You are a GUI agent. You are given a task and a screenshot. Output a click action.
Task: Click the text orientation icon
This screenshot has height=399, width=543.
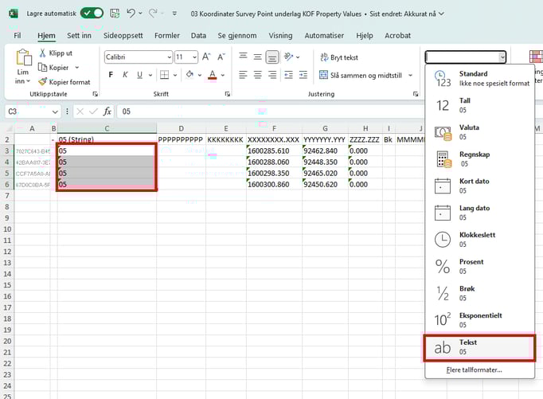[288, 57]
